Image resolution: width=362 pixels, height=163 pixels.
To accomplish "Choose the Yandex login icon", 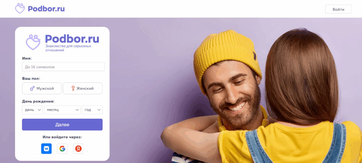I will (78, 149).
